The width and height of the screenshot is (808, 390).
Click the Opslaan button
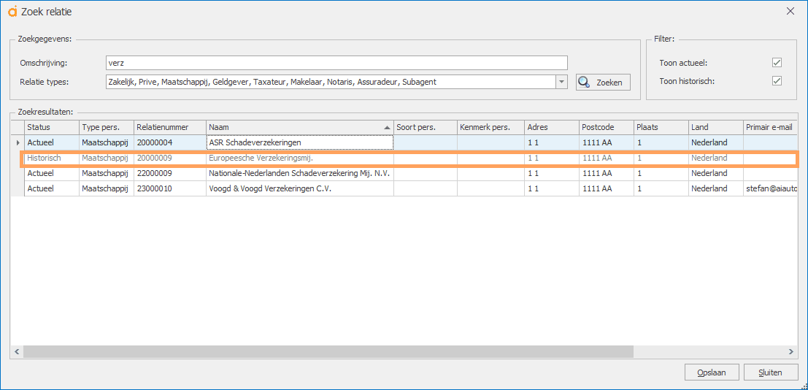712,372
